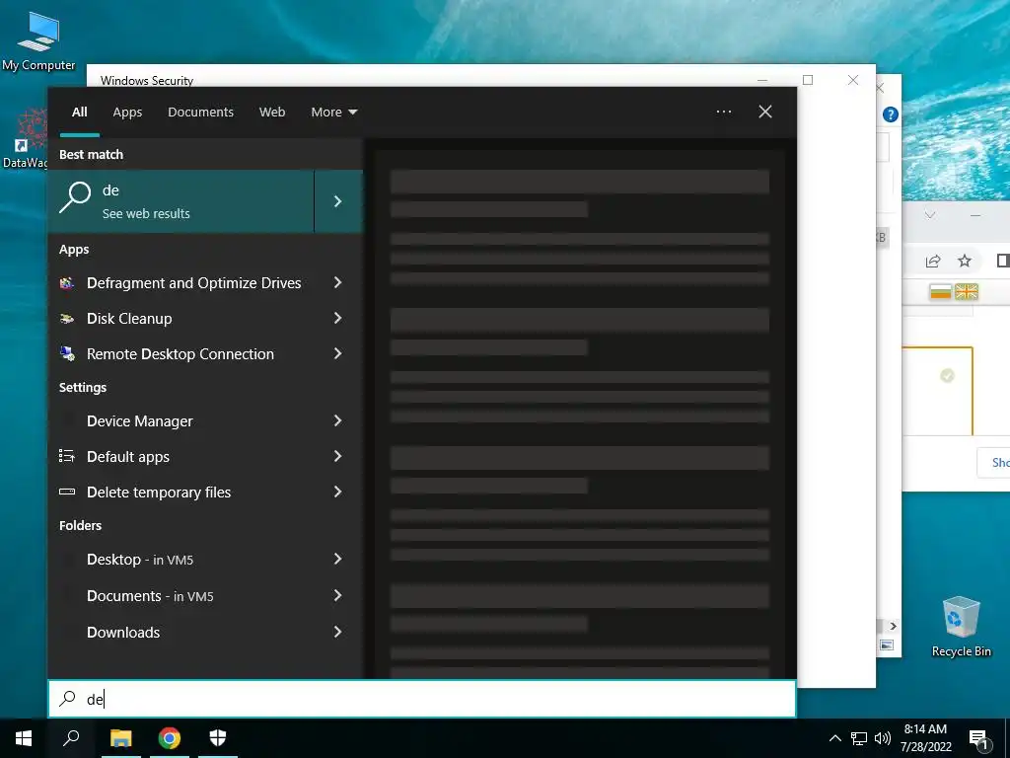Click the UK flag language icon
1010x758 pixels.
[967, 292]
